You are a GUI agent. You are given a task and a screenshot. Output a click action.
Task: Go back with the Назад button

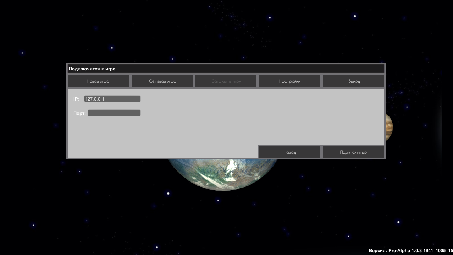pyautogui.click(x=290, y=152)
